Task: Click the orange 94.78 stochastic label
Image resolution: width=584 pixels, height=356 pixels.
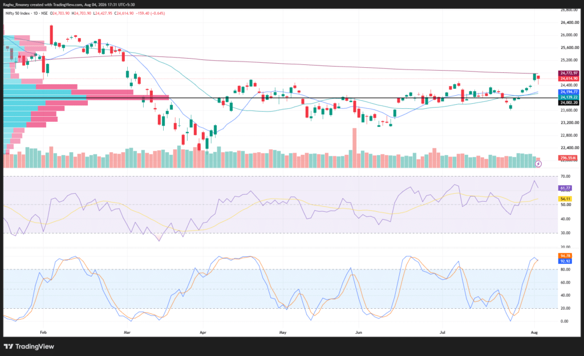Action: 565,256
